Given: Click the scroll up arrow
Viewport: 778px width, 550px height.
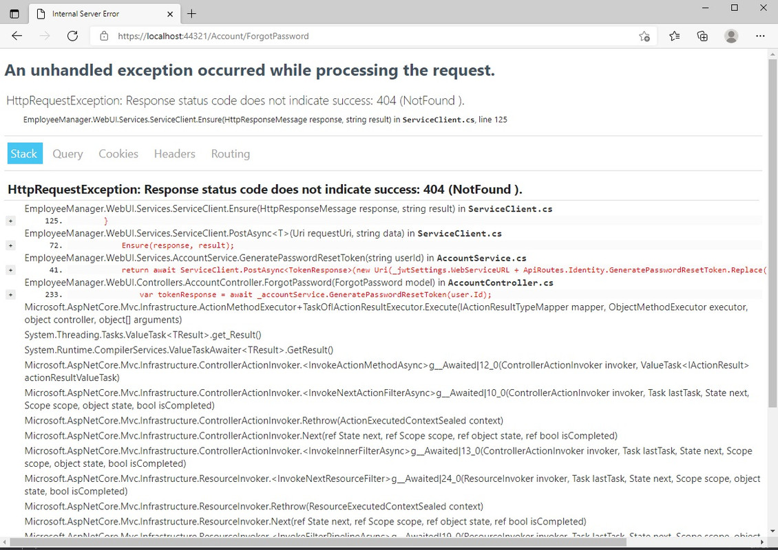Looking at the screenshot, I should tap(772, 54).
